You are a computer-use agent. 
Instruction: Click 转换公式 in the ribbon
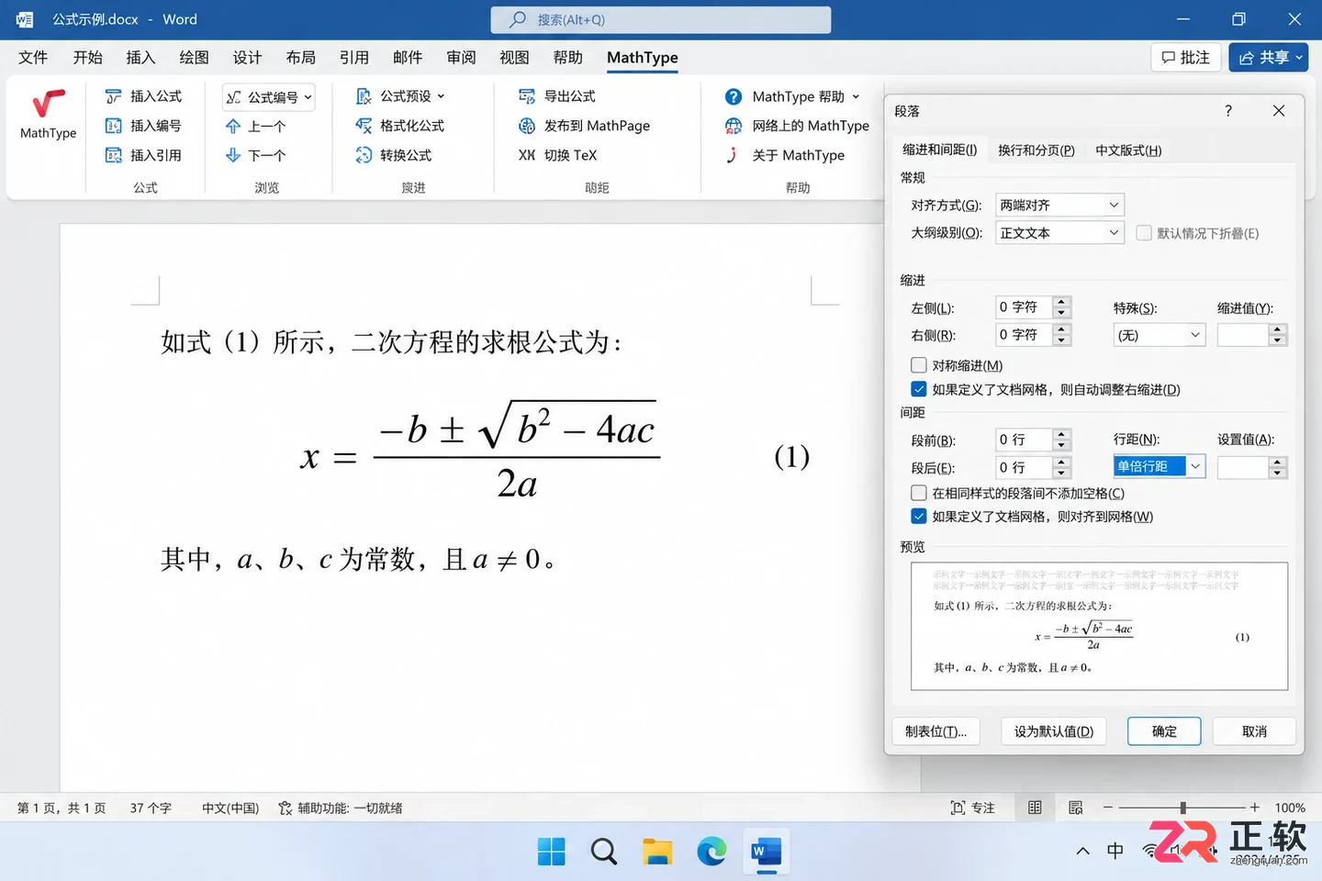(x=394, y=155)
